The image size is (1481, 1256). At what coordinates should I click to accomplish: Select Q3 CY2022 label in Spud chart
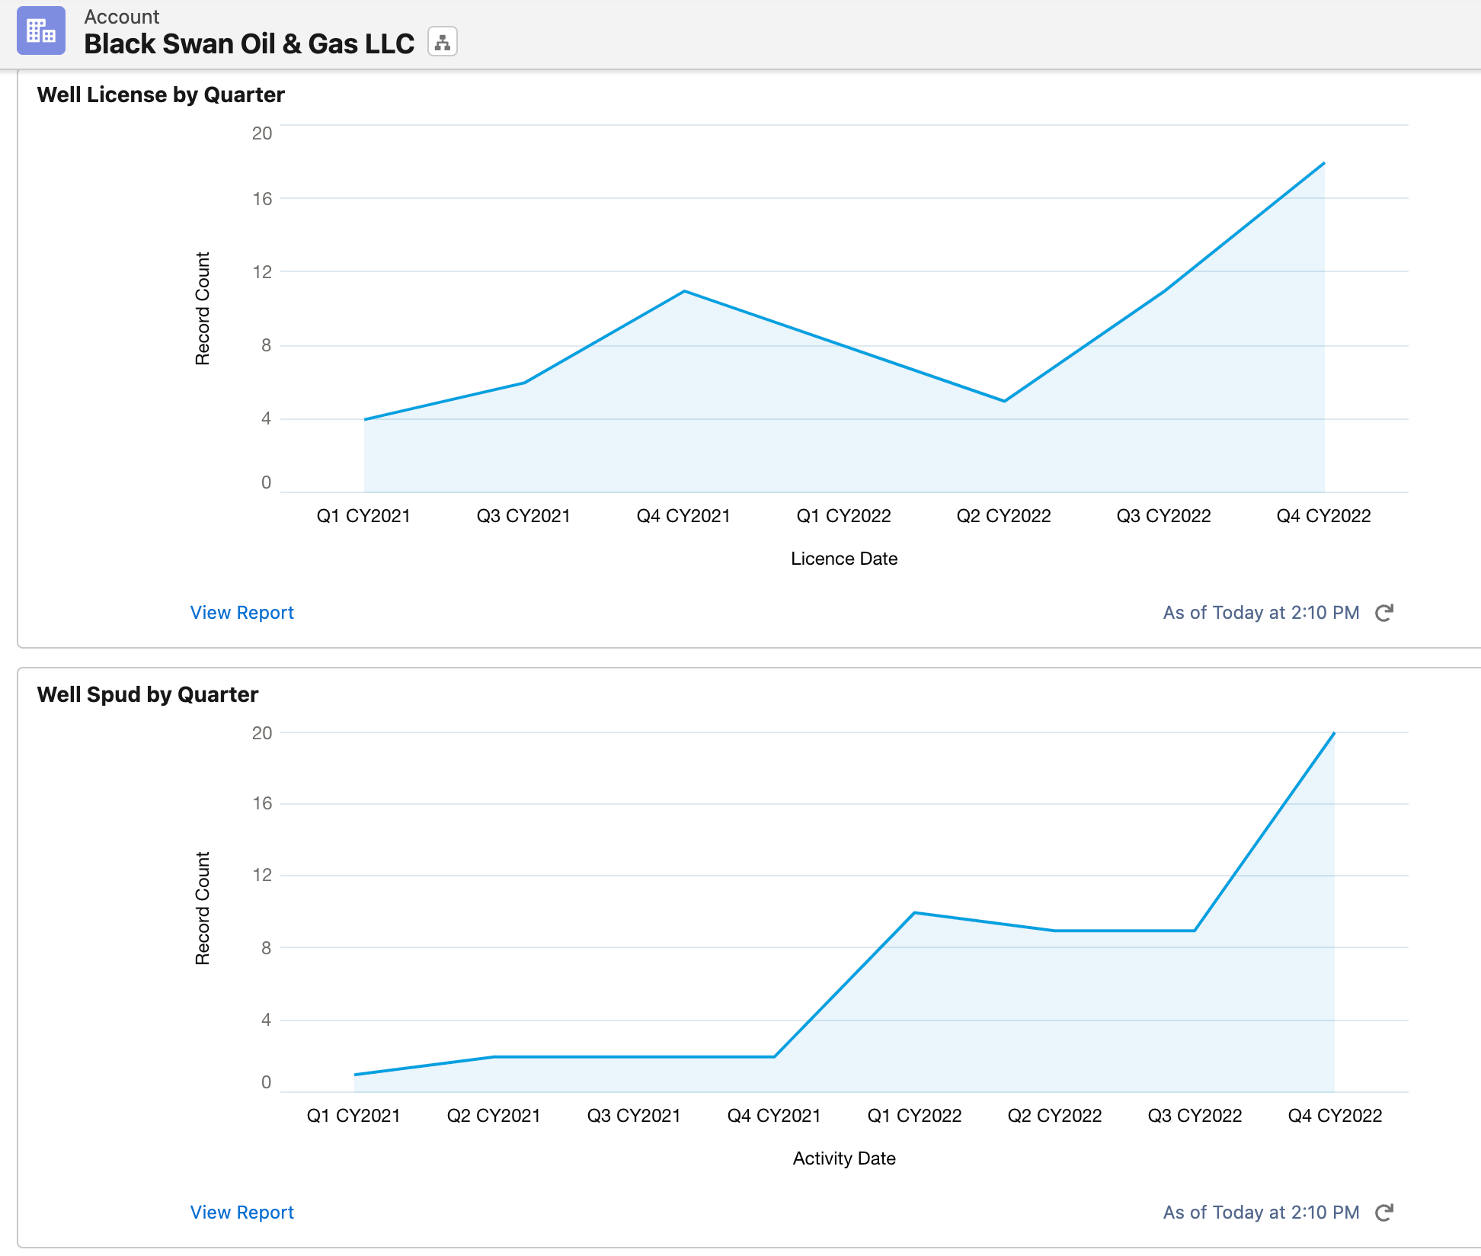tap(1195, 1116)
